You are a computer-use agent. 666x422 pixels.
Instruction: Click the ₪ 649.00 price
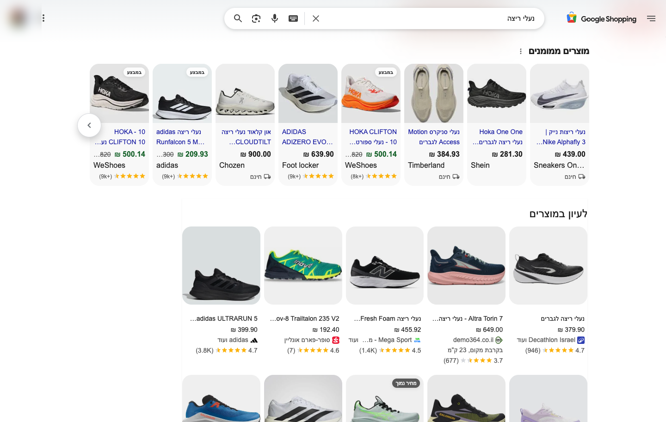489,330
